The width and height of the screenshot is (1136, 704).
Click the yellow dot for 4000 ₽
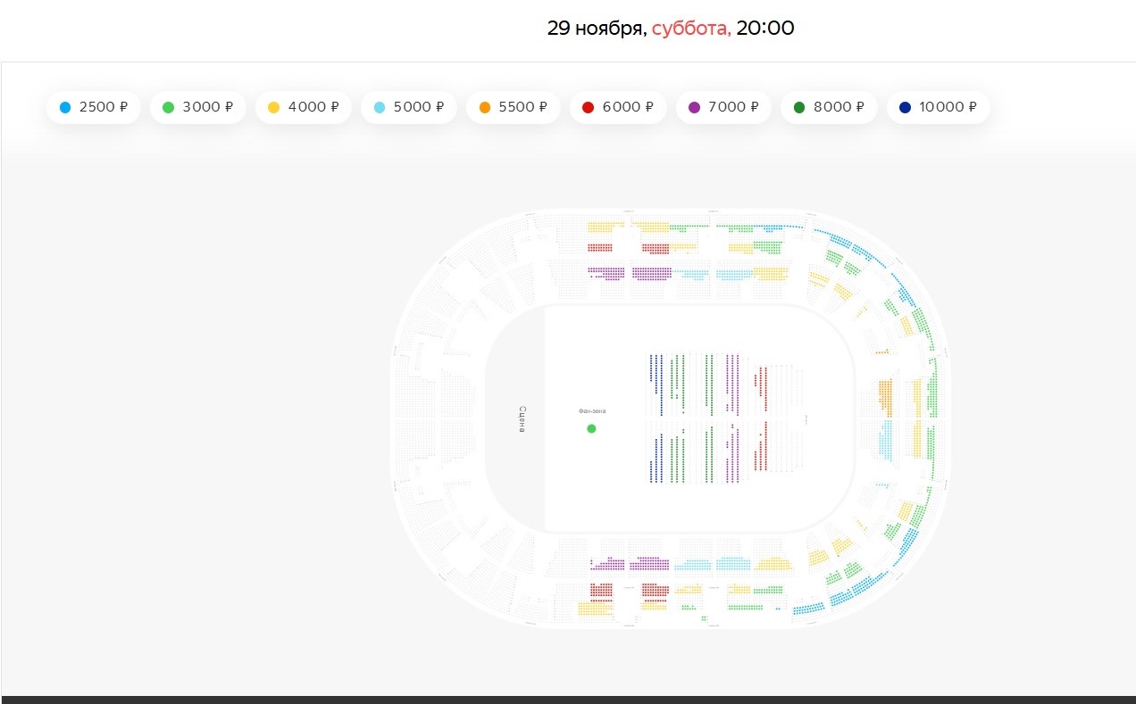[x=273, y=107]
